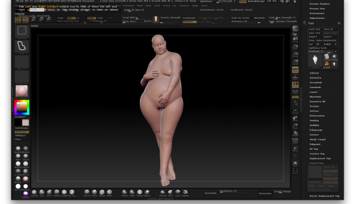Open the Stroke menu
Viewport: 355px width, 204px height.
tap(157, 6)
